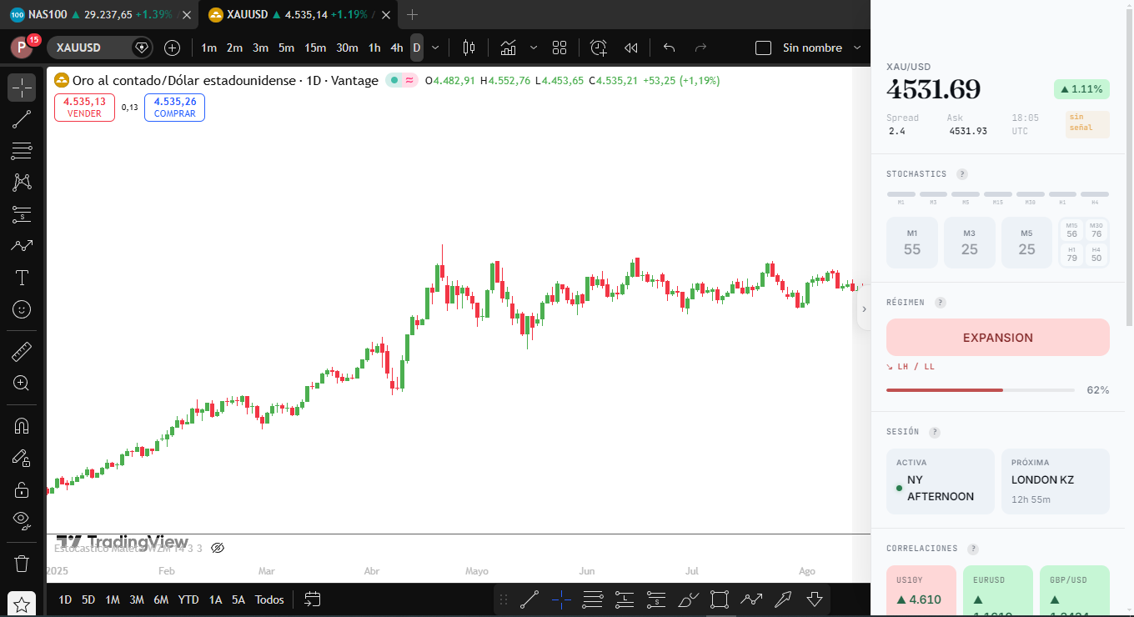Open a new tab with plus
The height and width of the screenshot is (617, 1134).
[x=412, y=14]
